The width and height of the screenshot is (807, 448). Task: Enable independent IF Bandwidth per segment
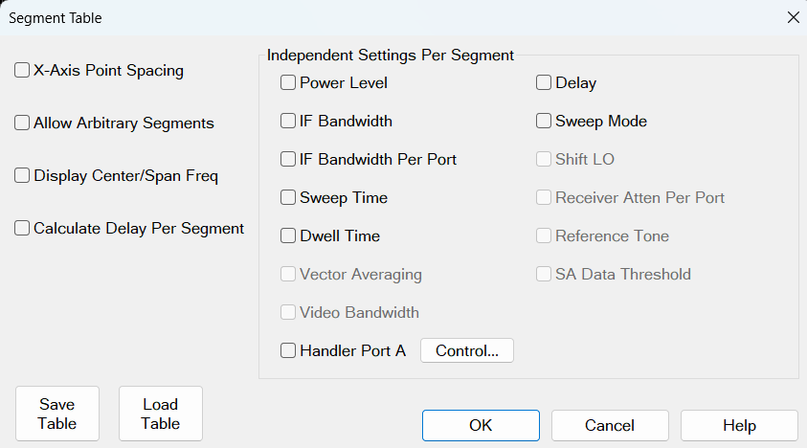(x=288, y=122)
